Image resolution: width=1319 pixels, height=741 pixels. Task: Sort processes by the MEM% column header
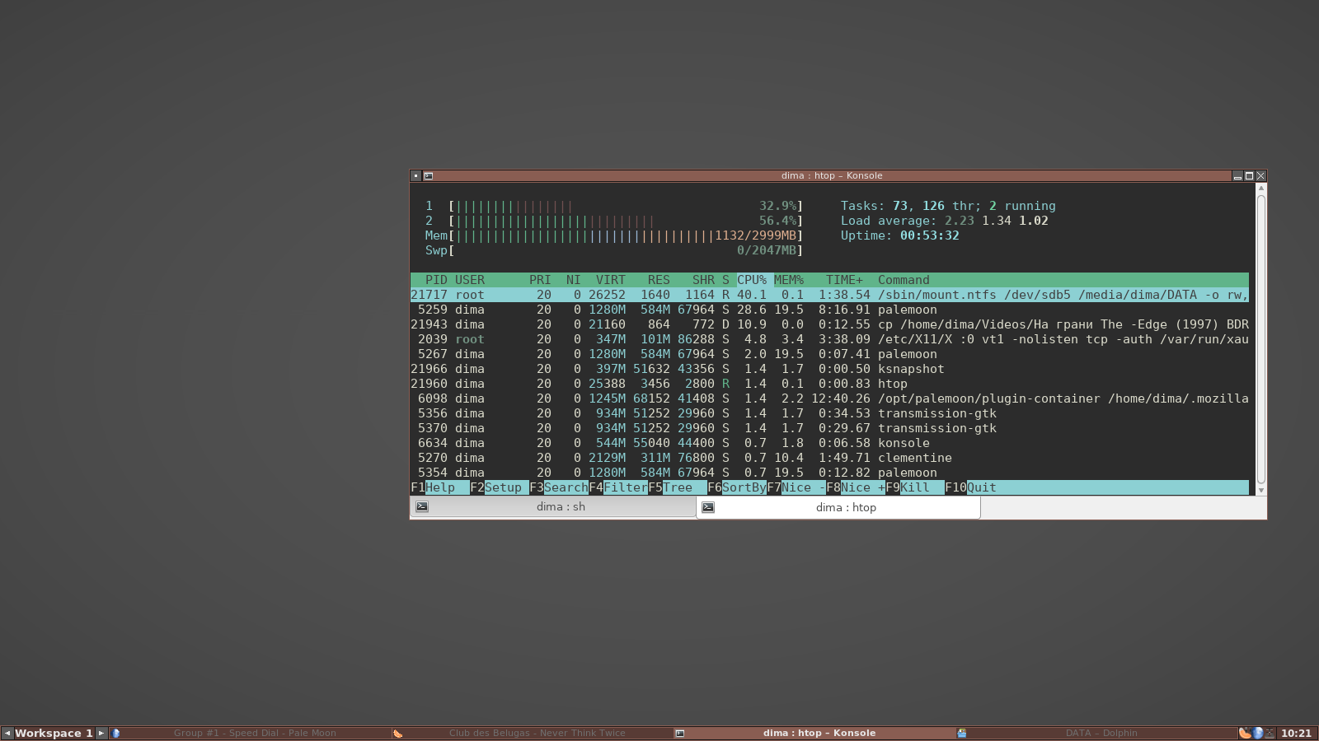tap(788, 280)
